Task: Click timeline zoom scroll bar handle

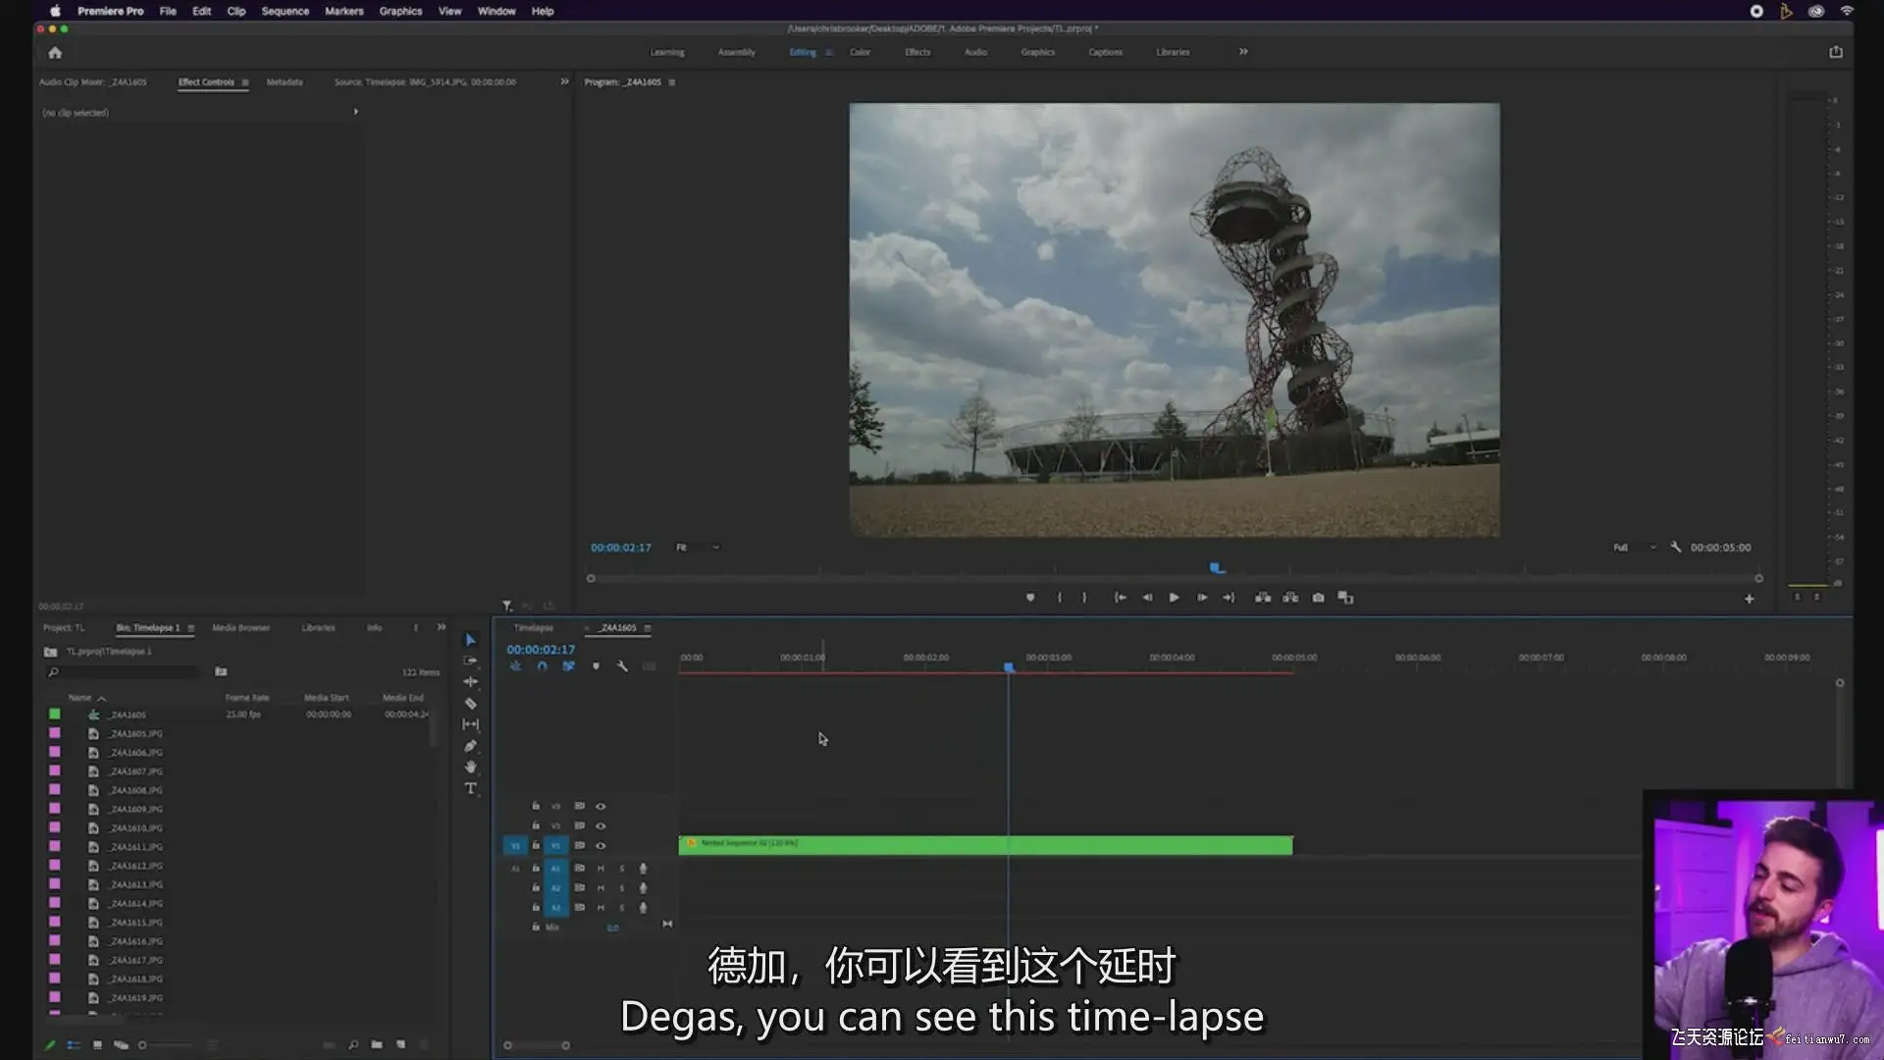Action: click(536, 1045)
